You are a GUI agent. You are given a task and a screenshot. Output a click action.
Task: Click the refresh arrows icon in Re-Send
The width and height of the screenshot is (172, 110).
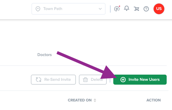pos(39,80)
